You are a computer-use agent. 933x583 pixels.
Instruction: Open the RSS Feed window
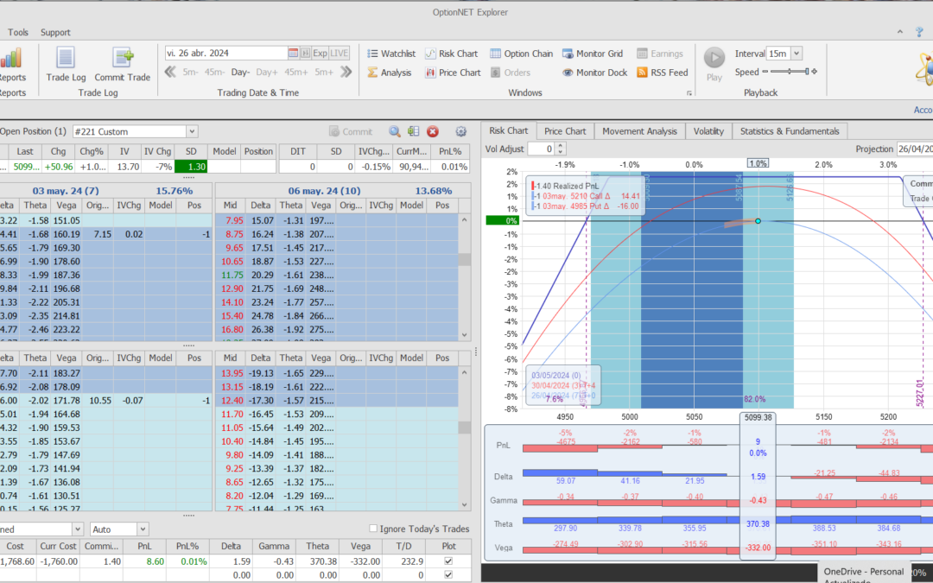click(662, 73)
